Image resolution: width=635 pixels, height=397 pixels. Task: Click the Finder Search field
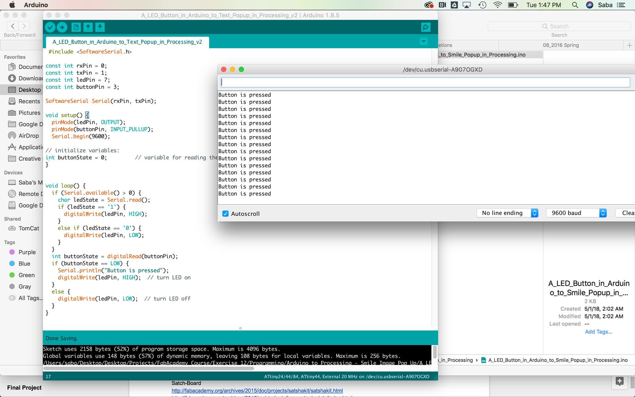tap(559, 26)
